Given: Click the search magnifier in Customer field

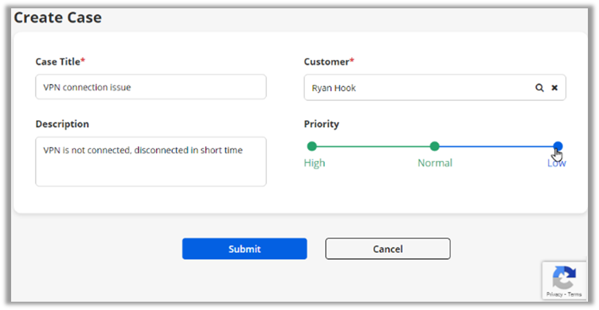Looking at the screenshot, I should (539, 88).
